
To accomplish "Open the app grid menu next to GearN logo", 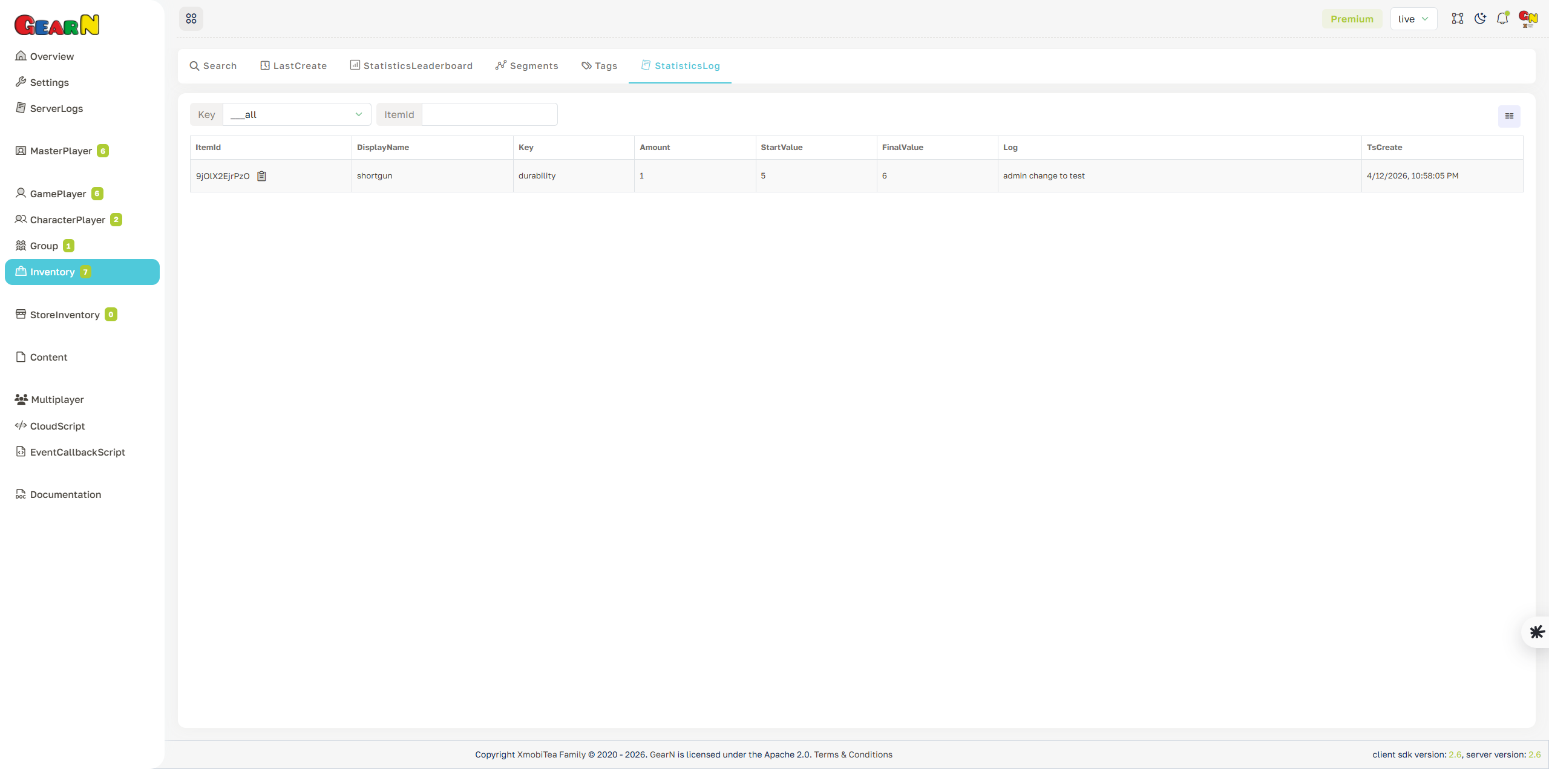I will pos(191,19).
